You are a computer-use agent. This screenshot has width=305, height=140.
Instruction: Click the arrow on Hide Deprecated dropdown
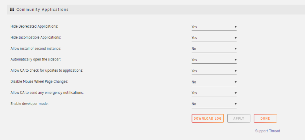pyautogui.click(x=235, y=27)
